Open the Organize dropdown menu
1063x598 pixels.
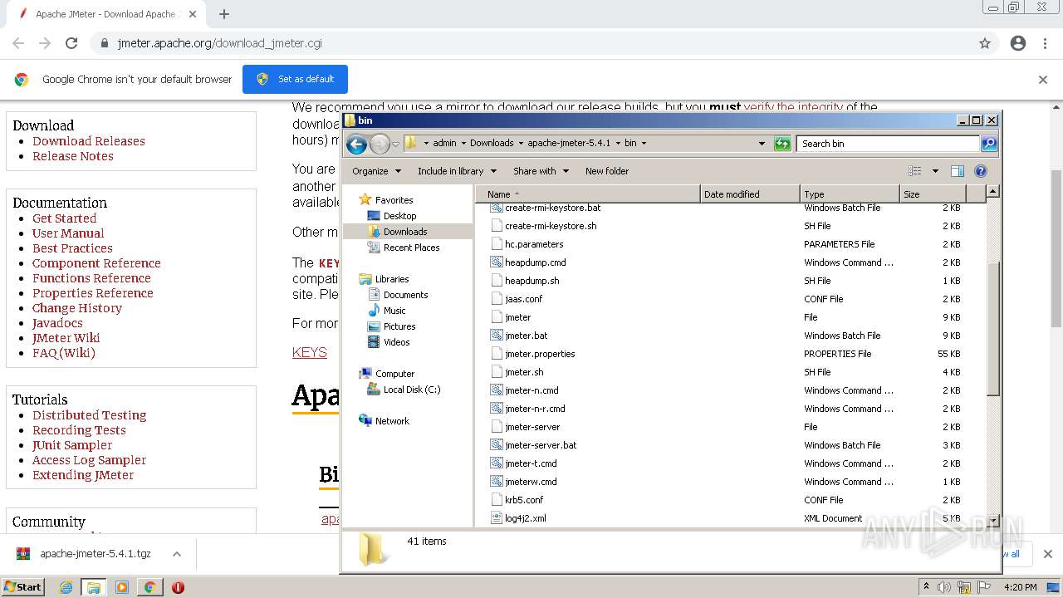click(376, 171)
